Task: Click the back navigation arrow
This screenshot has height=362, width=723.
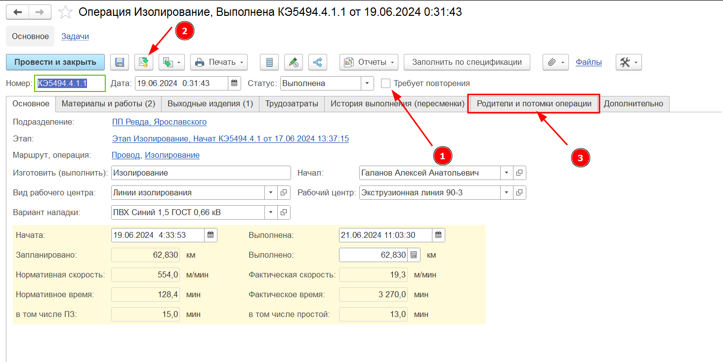Action: coord(17,12)
